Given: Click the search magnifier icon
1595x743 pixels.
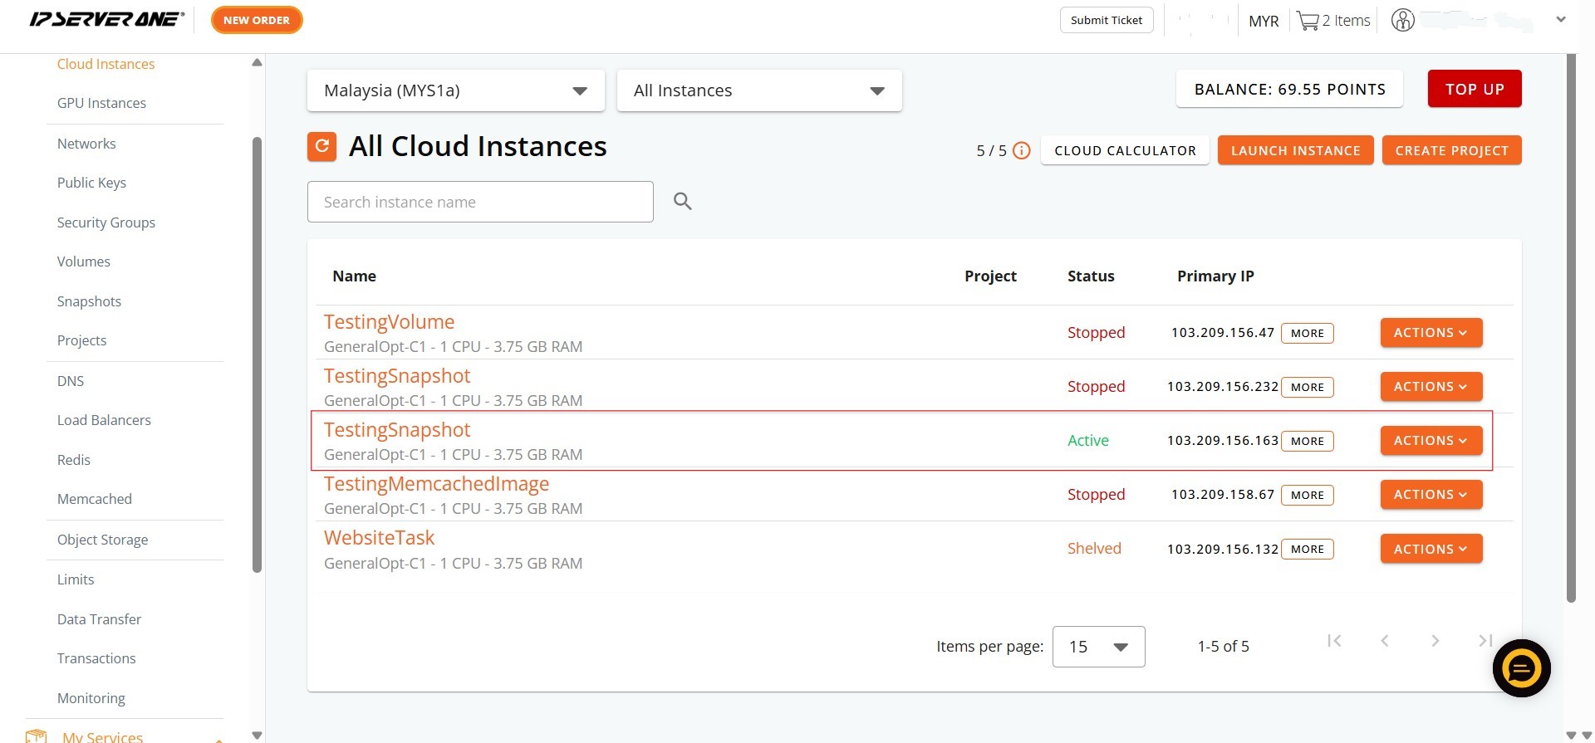Looking at the screenshot, I should (682, 201).
